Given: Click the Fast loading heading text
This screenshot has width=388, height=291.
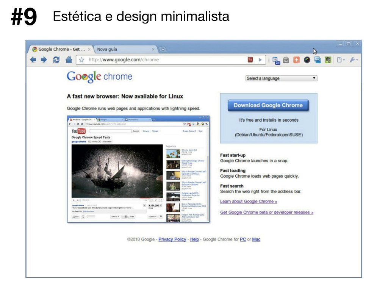Looking at the screenshot, I should coord(233,171).
